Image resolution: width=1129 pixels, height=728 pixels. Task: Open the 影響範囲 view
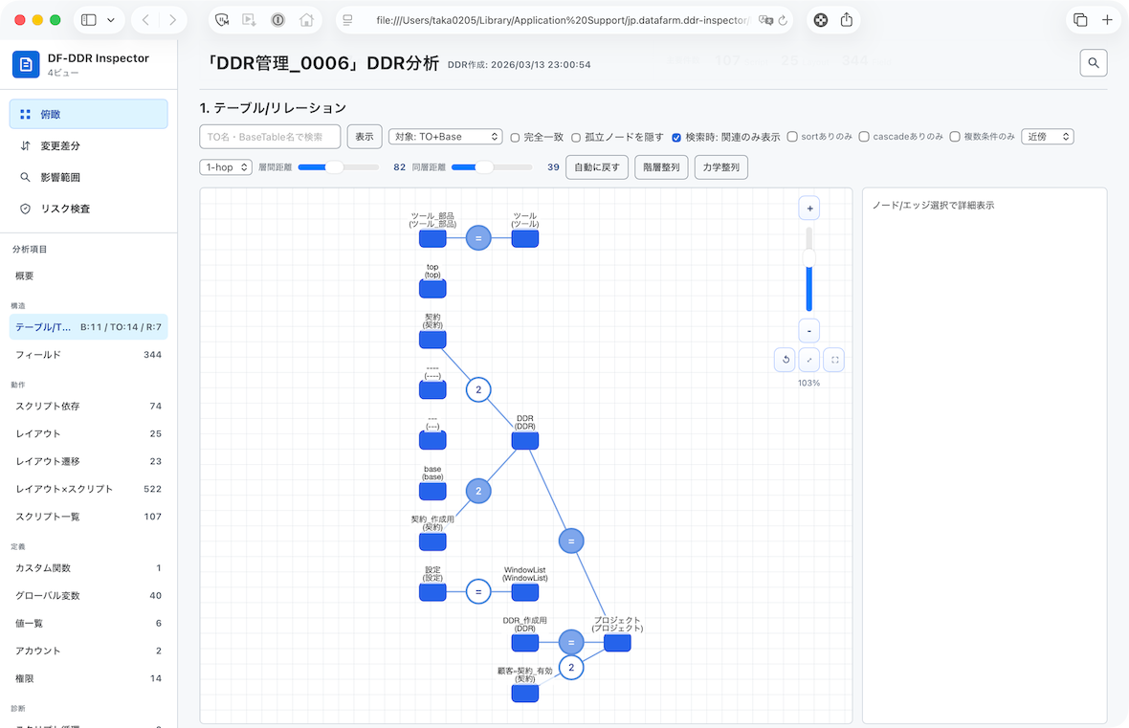pos(89,177)
